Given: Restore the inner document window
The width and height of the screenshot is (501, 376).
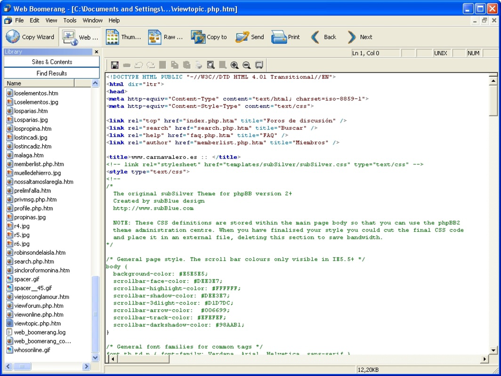Looking at the screenshot, I should 485,20.
